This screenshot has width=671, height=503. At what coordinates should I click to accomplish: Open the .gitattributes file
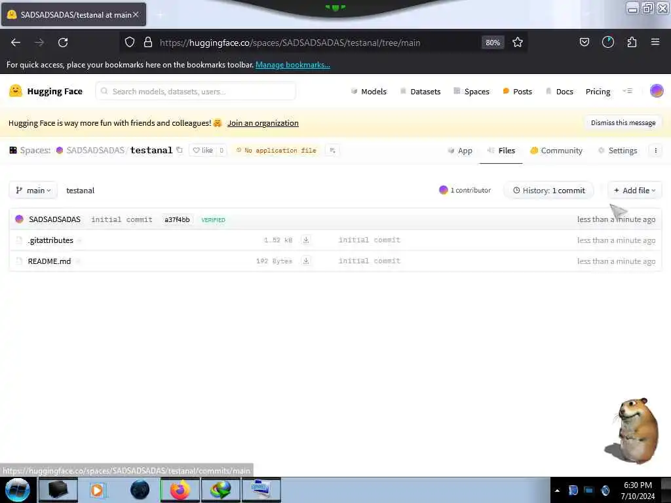click(51, 240)
